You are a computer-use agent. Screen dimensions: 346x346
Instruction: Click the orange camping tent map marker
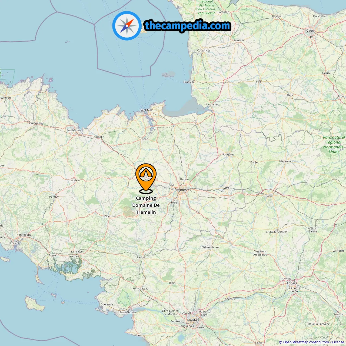pos(146,178)
